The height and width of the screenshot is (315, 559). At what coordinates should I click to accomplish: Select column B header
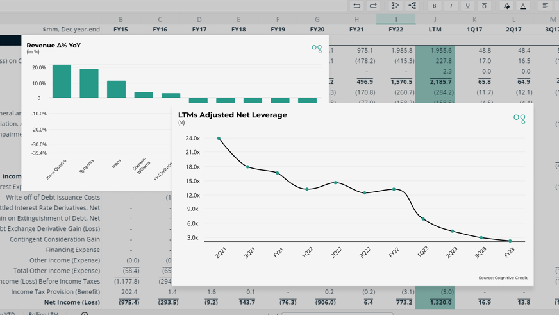pos(121,19)
